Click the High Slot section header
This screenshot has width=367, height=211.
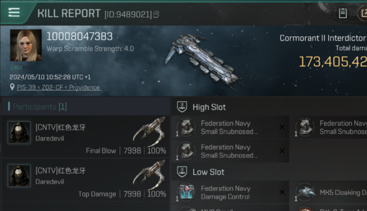pyautogui.click(x=209, y=107)
